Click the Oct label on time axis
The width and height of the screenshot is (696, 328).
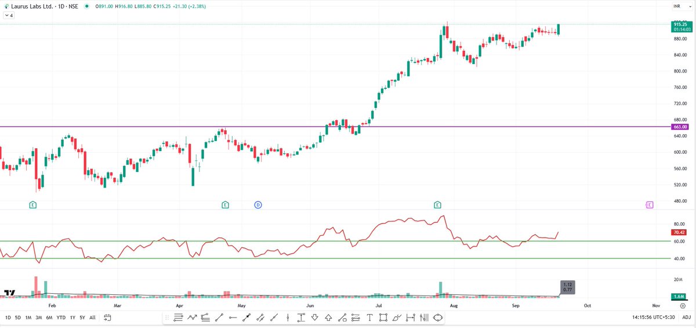(x=588, y=305)
